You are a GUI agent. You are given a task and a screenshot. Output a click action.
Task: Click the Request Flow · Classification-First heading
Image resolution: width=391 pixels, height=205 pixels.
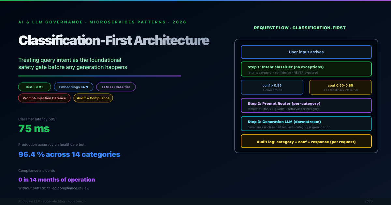(x=299, y=28)
